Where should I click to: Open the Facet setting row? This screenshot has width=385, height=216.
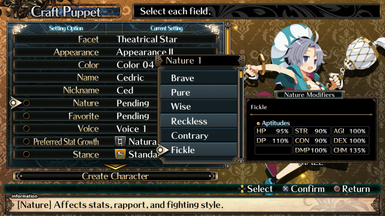115,39
